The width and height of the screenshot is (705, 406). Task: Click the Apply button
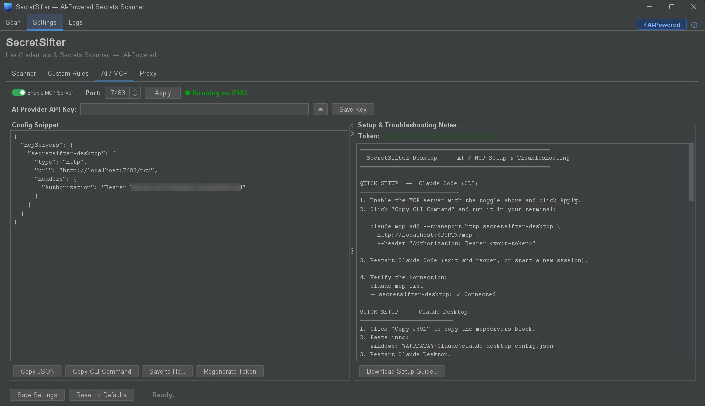(163, 93)
